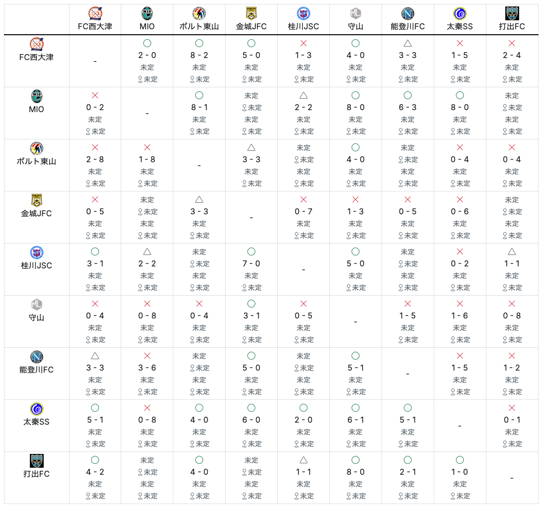
Task: Click the 桂川JSC logo in the column header
Action: click(x=304, y=13)
